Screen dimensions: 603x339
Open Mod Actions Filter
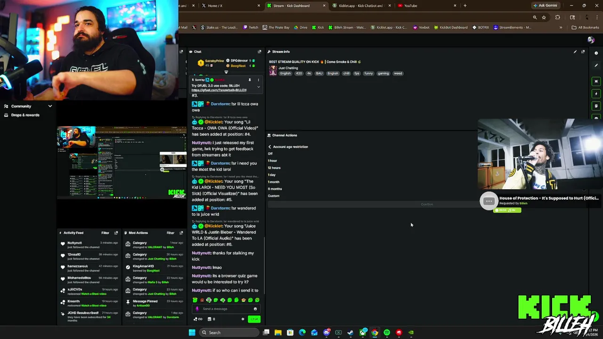(x=170, y=233)
